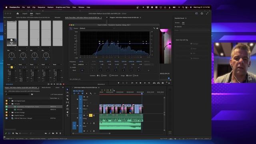Toggle Video 1 track output eye
The height and width of the screenshot is (144, 256).
87,106
